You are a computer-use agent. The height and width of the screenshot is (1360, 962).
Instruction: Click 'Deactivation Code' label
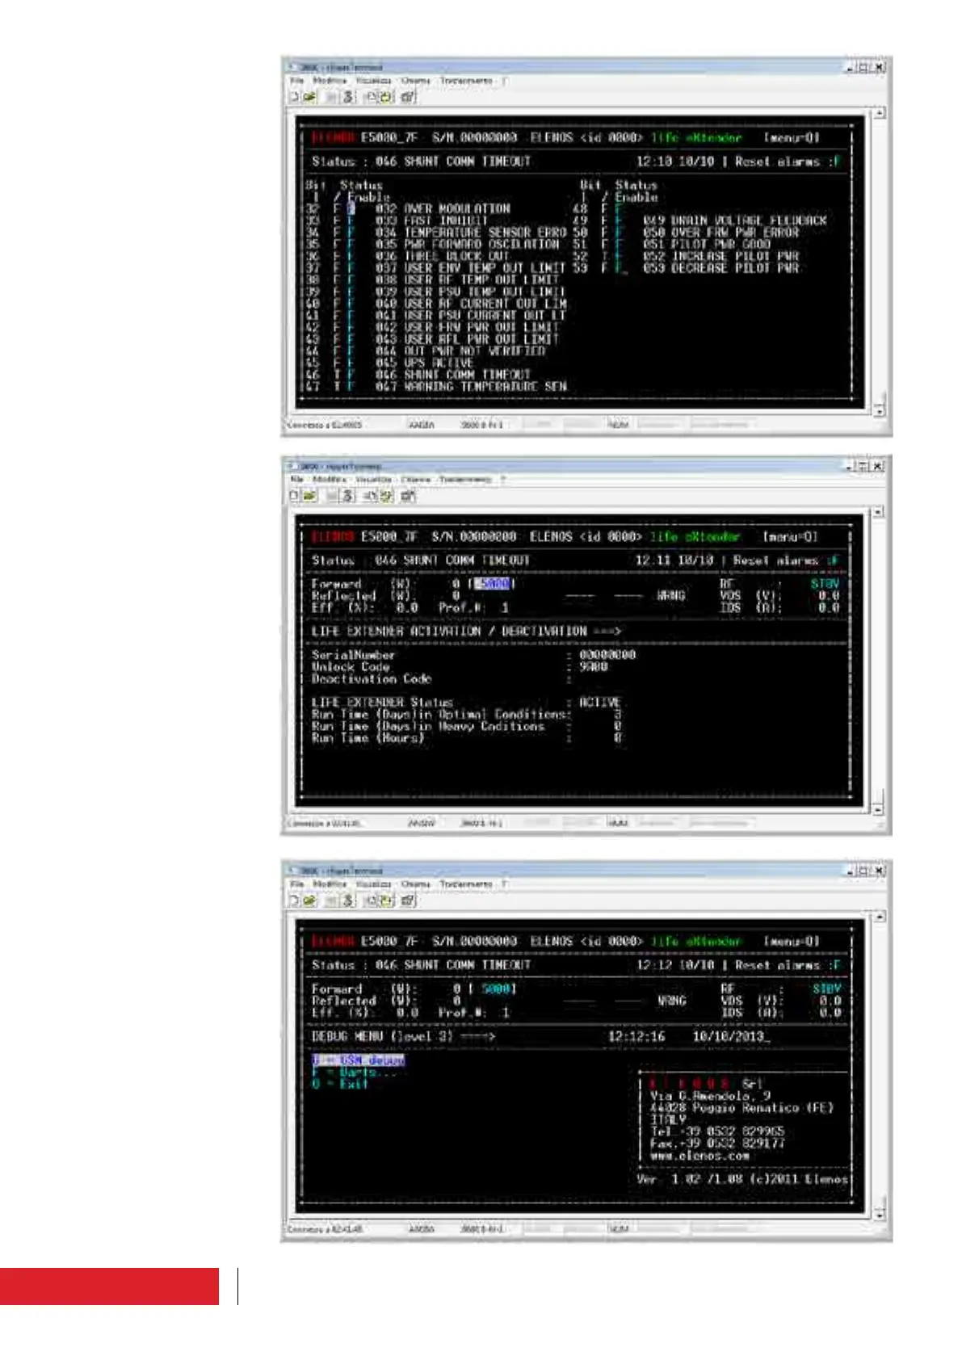pos(372,679)
